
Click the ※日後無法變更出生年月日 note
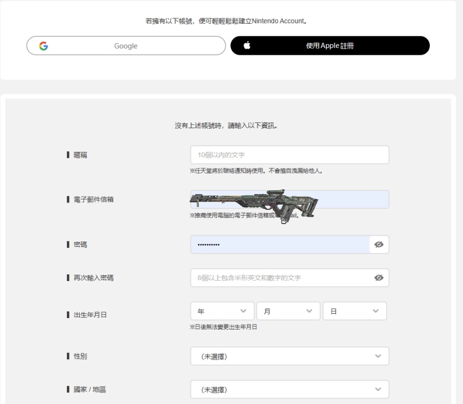coord(224,327)
